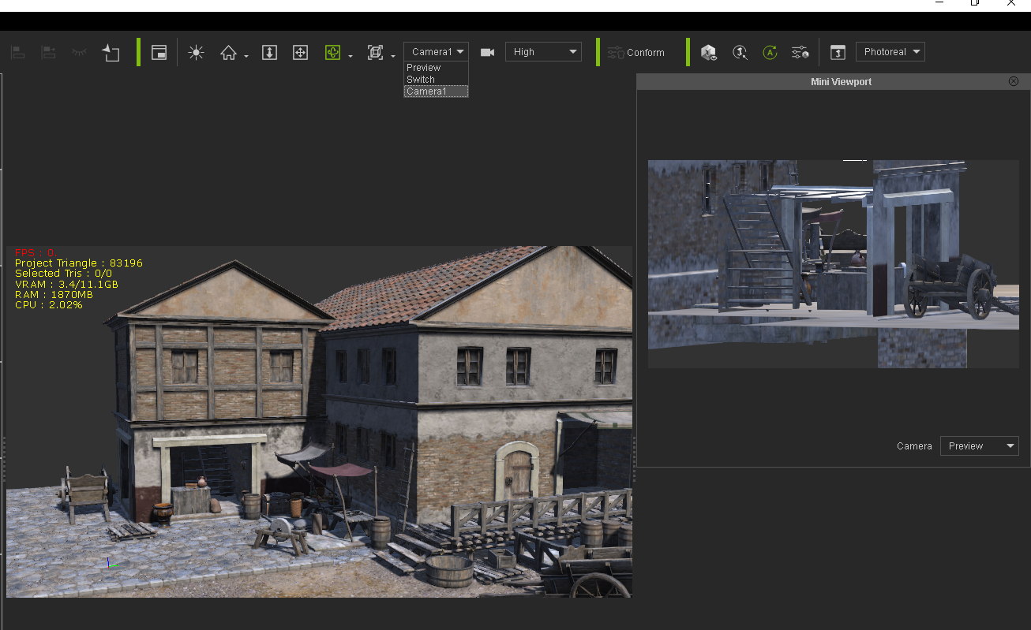
Task: Click the calendar-style toolbar icon beside Photoreal
Action: (838, 53)
